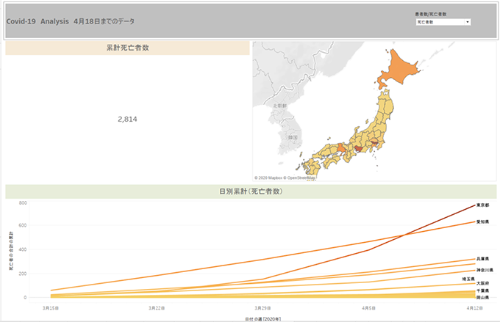The image size is (500, 322).
Task: Click the 愛知県 line label
Action: click(x=482, y=222)
